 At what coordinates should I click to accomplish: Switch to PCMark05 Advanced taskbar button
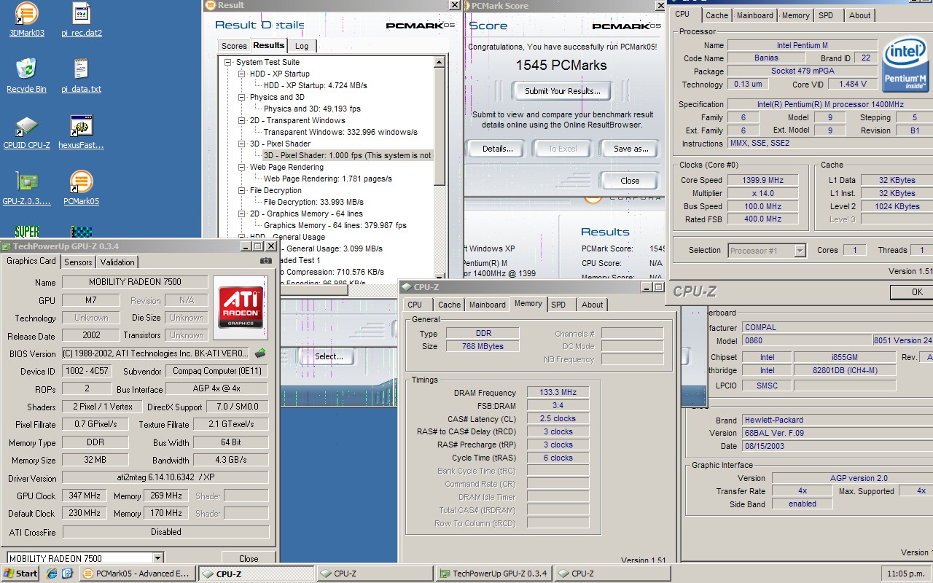pyautogui.click(x=137, y=574)
